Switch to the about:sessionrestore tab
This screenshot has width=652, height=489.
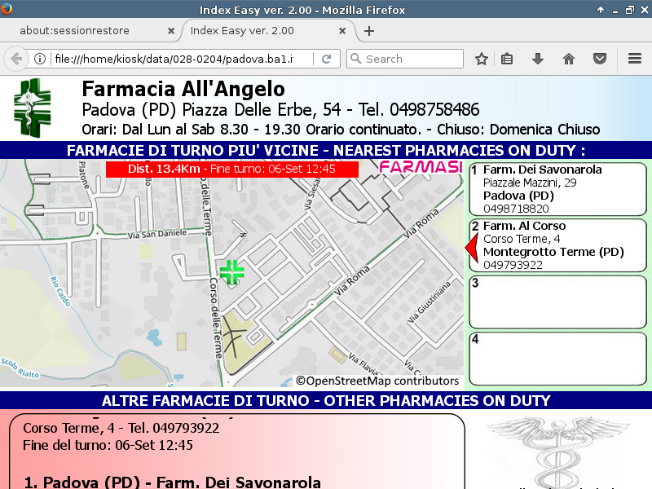86,31
